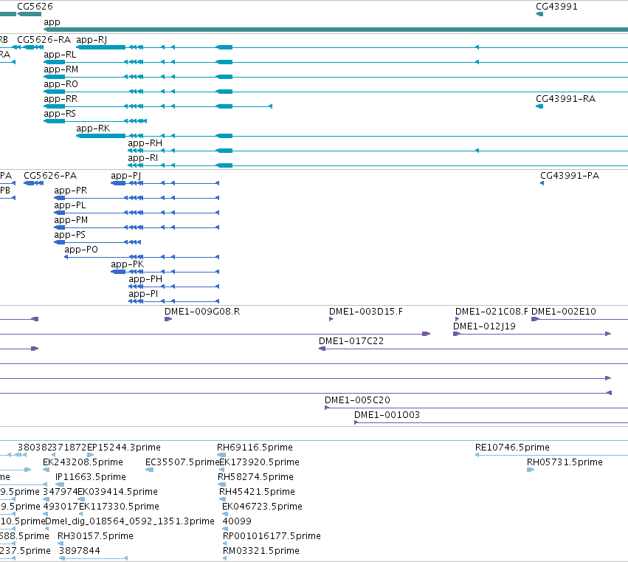
Task: Click transcript app-RM label
Action: pyautogui.click(x=61, y=69)
